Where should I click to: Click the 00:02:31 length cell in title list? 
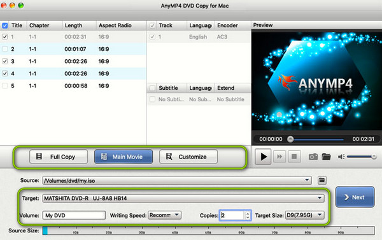tap(75, 37)
